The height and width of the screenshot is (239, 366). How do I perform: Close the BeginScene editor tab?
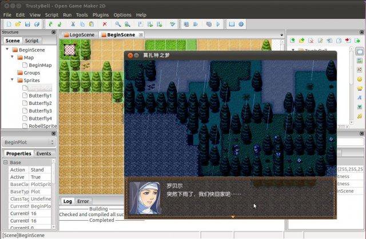(141, 35)
